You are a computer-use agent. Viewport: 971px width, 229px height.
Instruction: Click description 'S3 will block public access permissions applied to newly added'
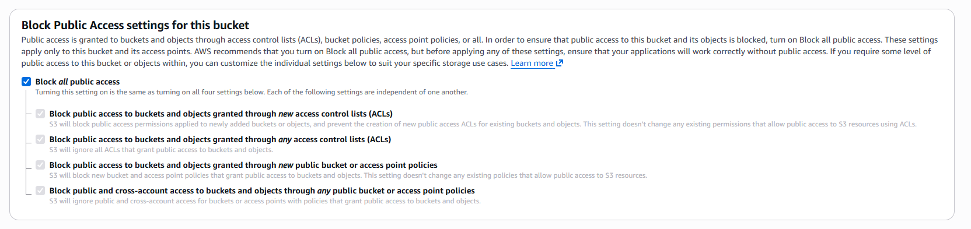click(483, 124)
